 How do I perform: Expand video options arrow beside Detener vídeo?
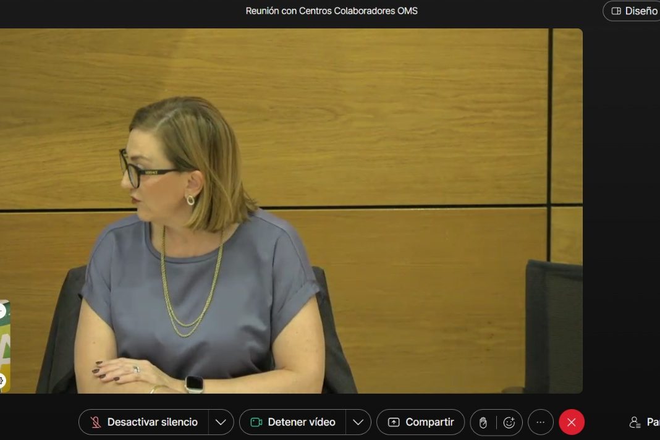pos(358,422)
